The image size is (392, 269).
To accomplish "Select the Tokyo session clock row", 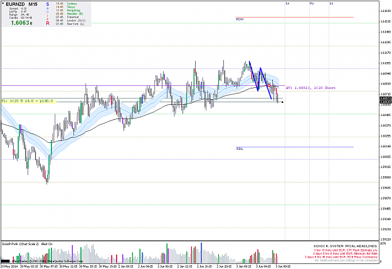I will [x=65, y=7].
